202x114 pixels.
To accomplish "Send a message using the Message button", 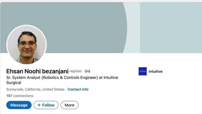I will [x=19, y=105].
